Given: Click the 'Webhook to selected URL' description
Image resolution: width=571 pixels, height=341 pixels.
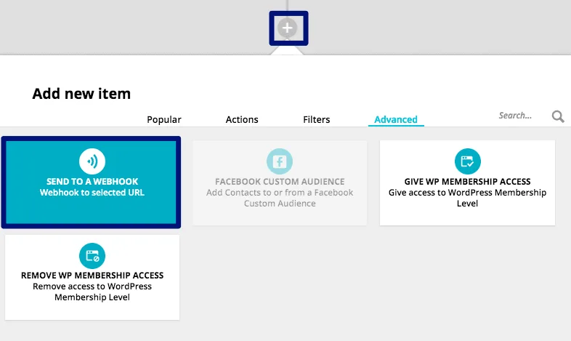Looking at the screenshot, I should click(92, 193).
